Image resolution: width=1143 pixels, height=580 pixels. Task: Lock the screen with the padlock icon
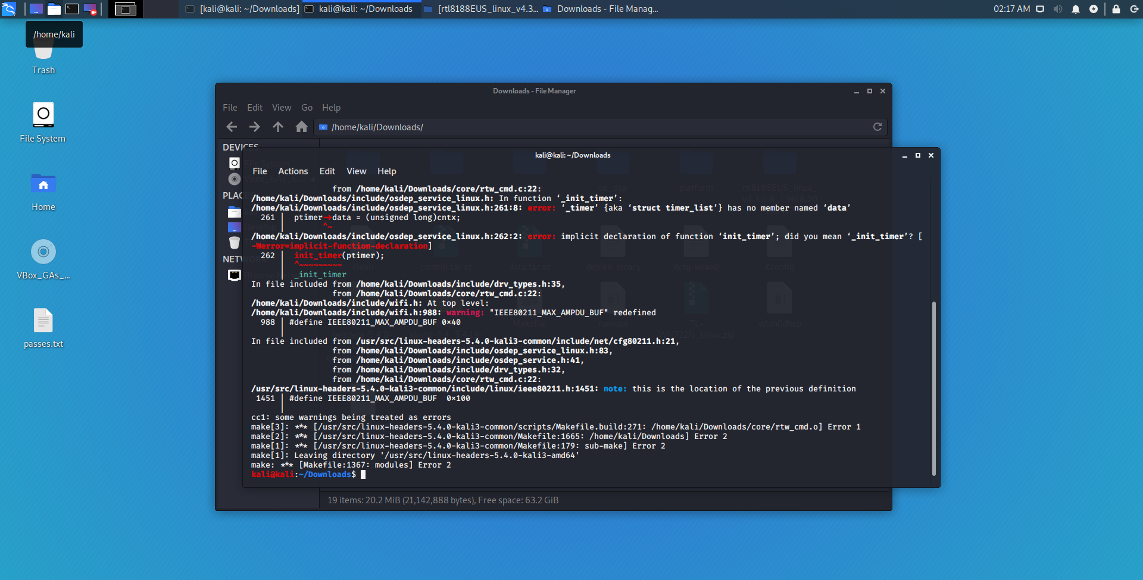[x=1116, y=9]
